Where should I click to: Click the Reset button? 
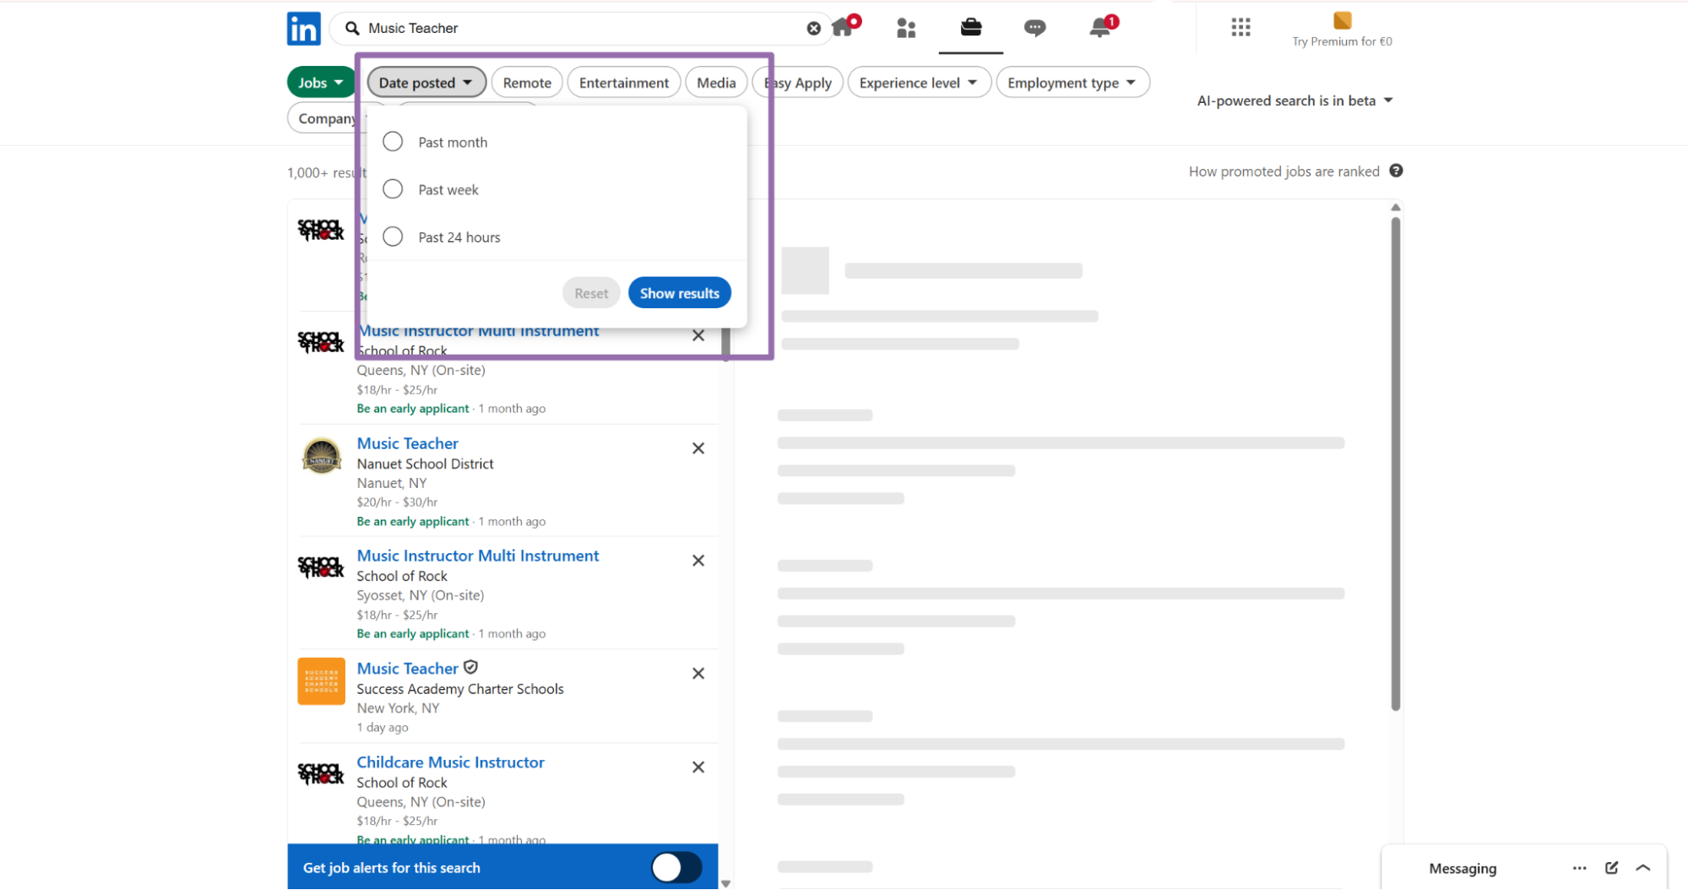point(591,293)
